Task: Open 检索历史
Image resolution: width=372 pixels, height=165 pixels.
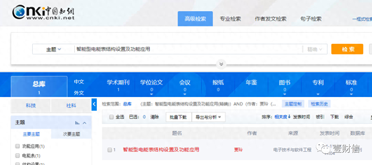Action: 319,104
